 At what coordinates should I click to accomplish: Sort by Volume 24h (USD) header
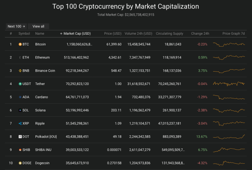[x=139, y=34]
